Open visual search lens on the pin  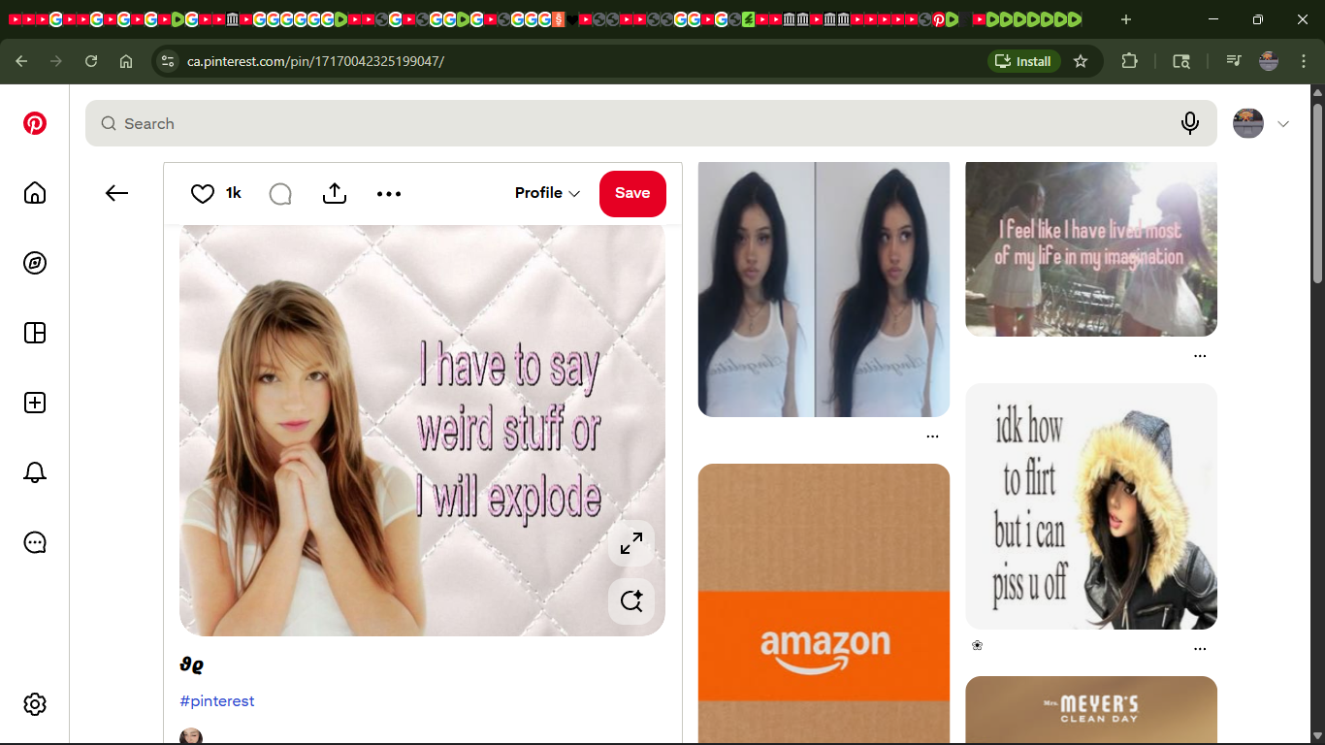pos(631,600)
